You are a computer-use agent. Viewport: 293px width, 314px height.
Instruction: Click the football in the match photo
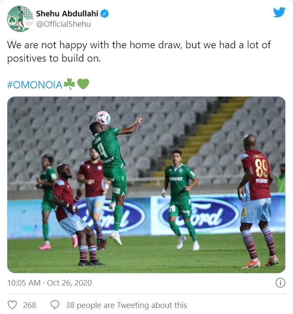pos(103,118)
